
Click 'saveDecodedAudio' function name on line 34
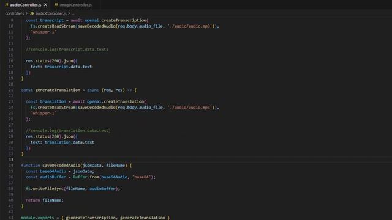tap(61, 166)
